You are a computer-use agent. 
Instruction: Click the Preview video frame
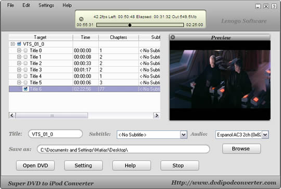220,81
